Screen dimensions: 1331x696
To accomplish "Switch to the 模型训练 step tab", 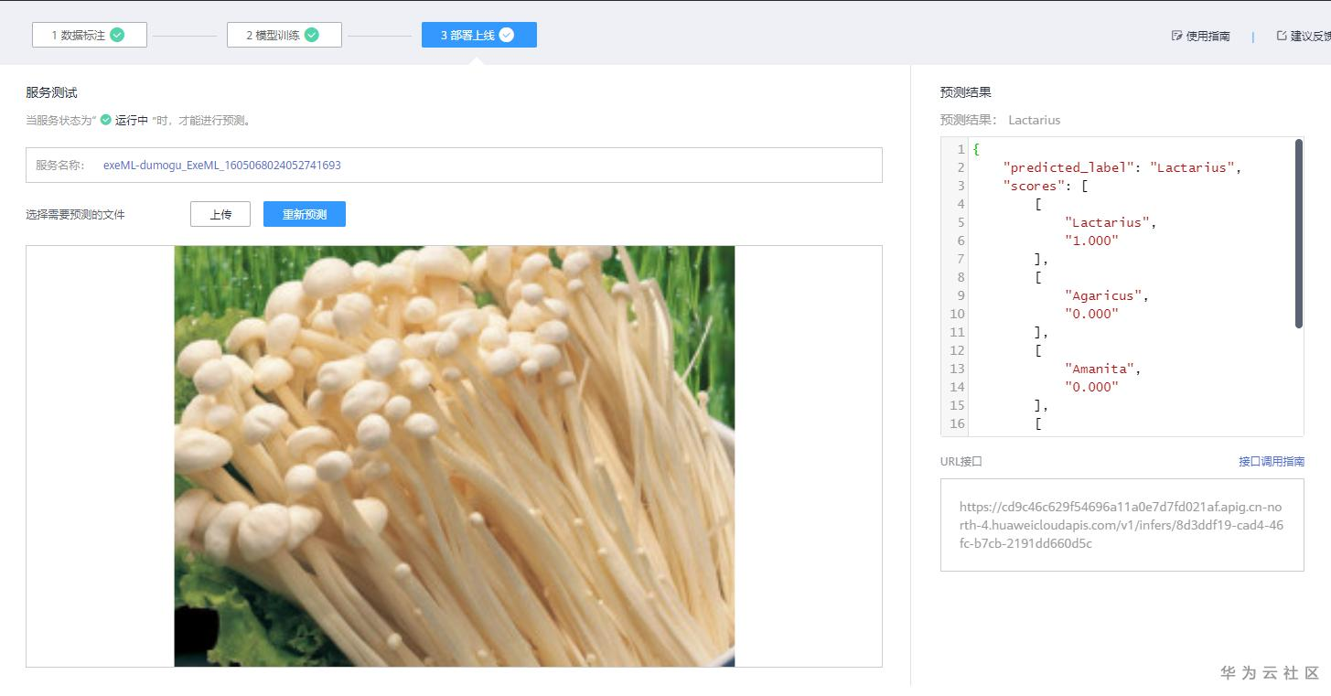I will coord(284,33).
